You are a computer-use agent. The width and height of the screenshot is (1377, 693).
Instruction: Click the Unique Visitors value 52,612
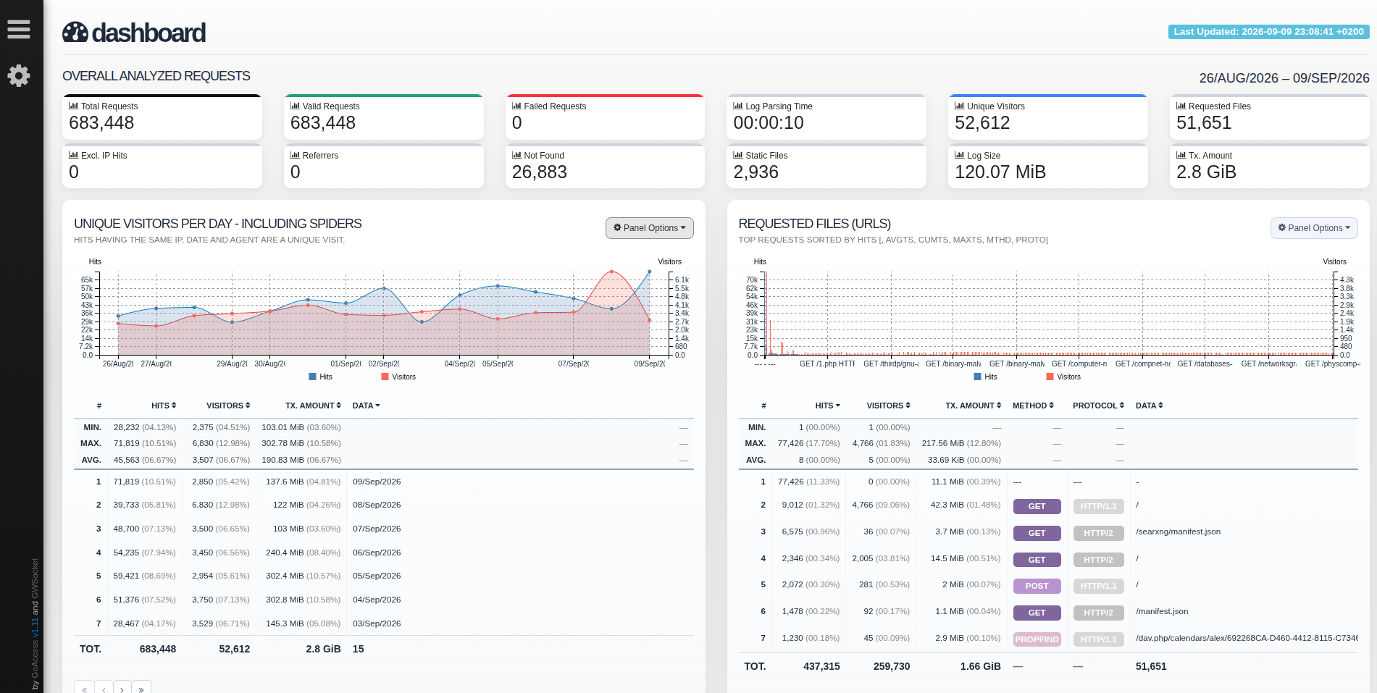(982, 123)
